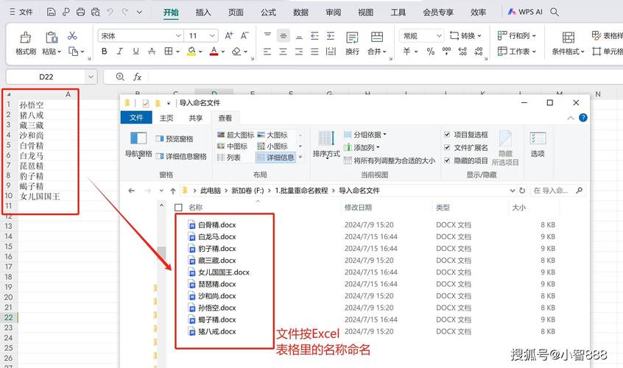Click the Navigation pane (导航窗格) icon in Explorer
This screenshot has height=368, width=623.
(138, 138)
